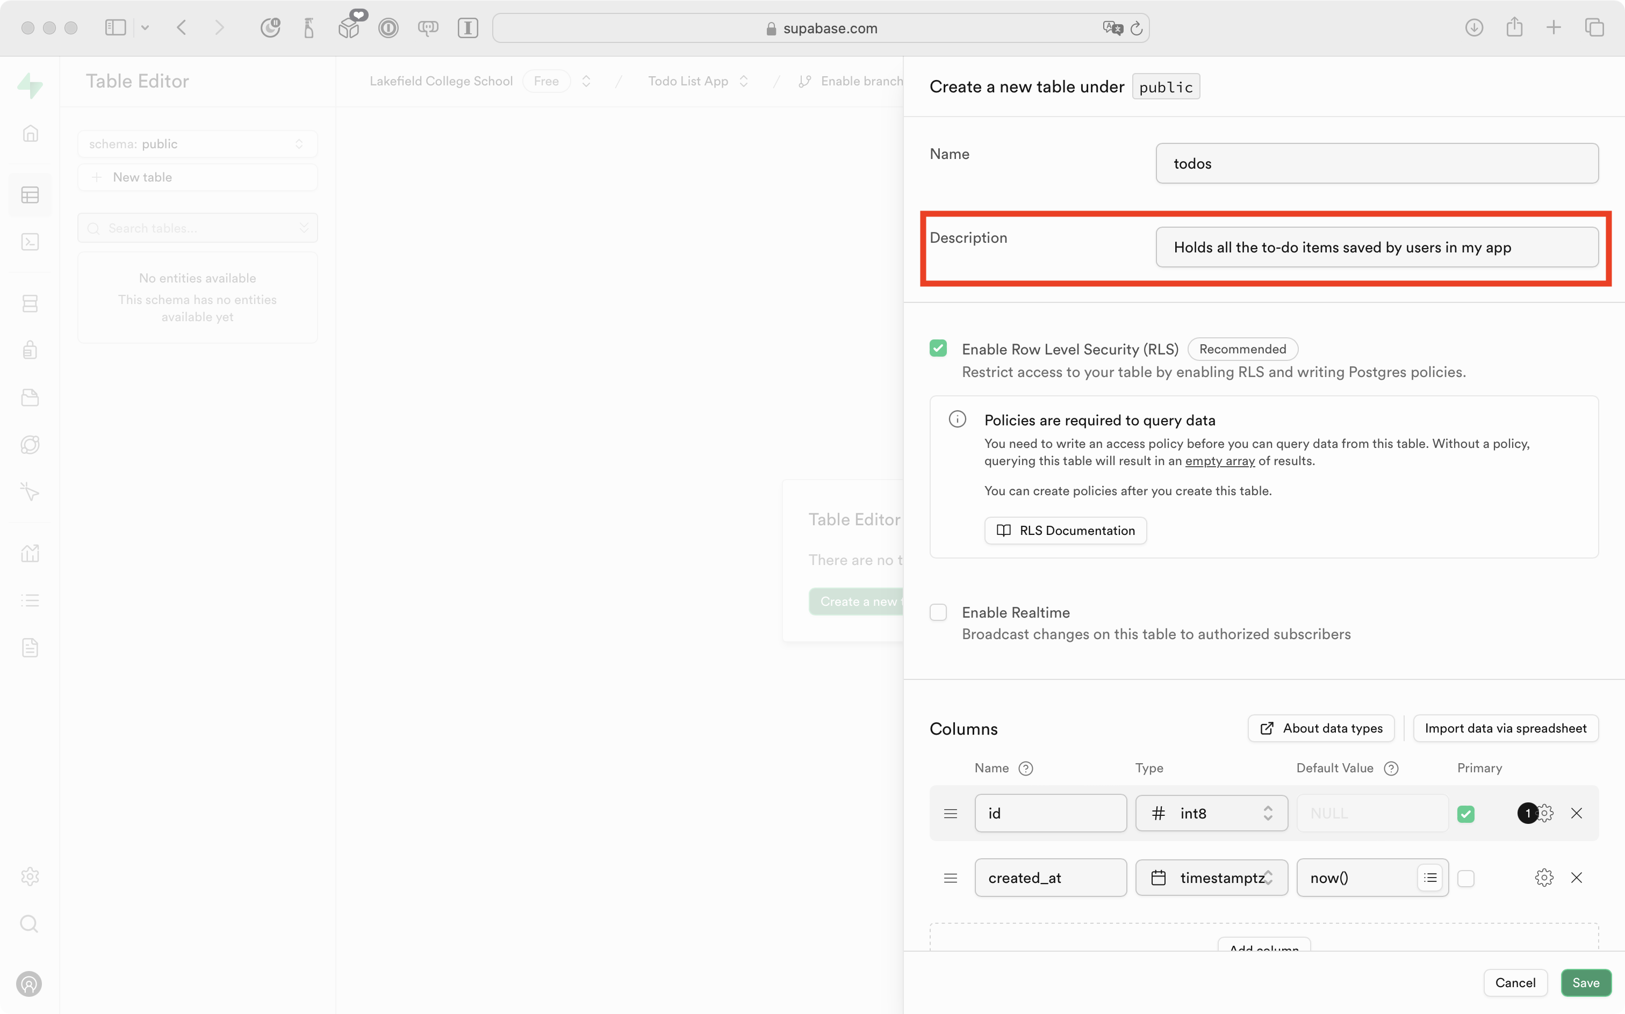The width and height of the screenshot is (1625, 1014).
Task: Disable Row Level Security checkbox
Action: tap(938, 348)
